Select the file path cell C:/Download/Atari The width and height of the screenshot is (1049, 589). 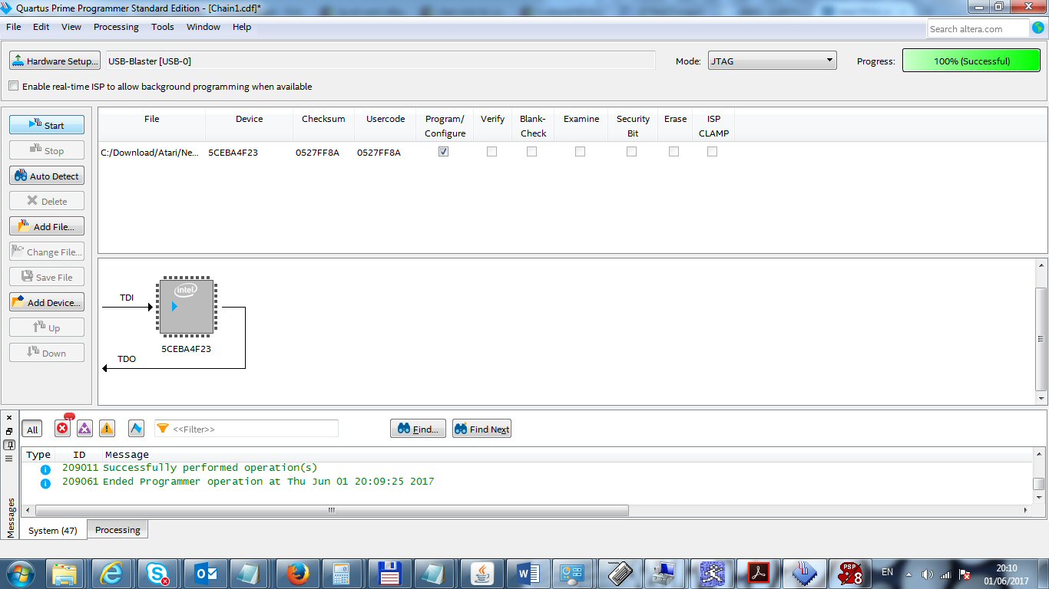[x=151, y=153]
